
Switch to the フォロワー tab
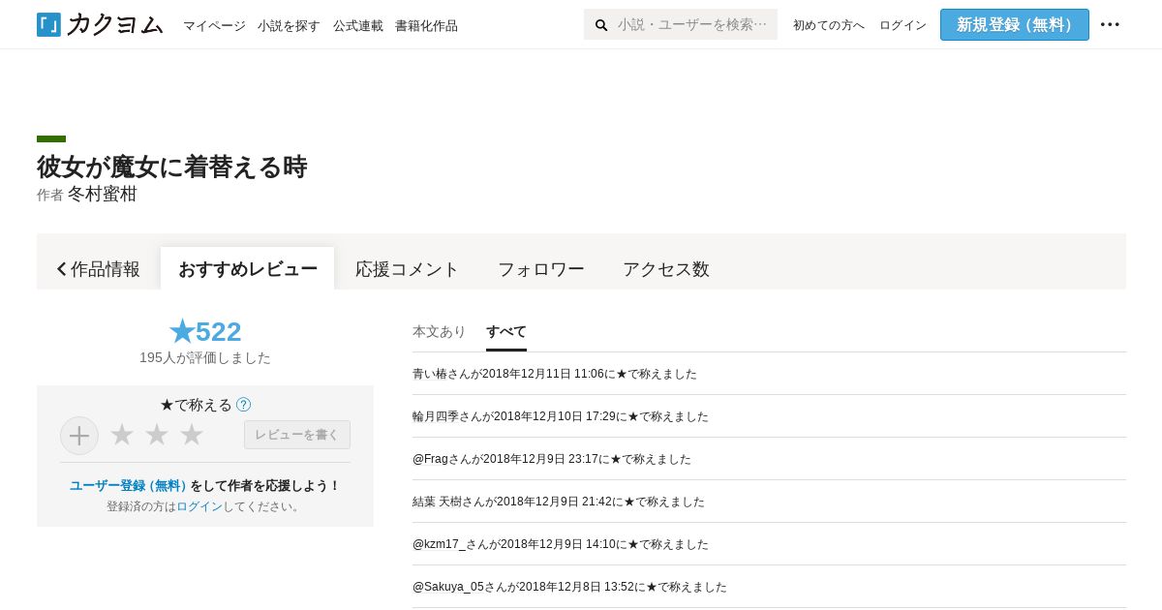click(x=541, y=269)
